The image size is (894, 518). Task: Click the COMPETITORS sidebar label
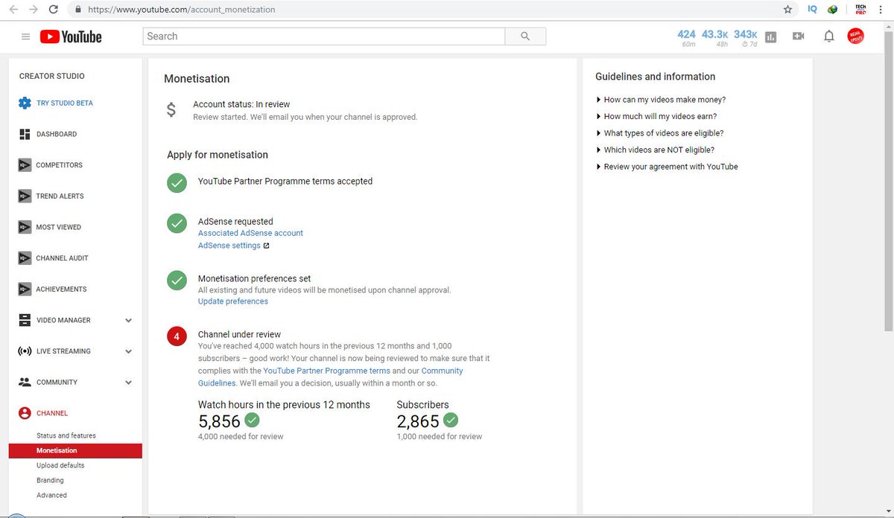click(x=60, y=165)
